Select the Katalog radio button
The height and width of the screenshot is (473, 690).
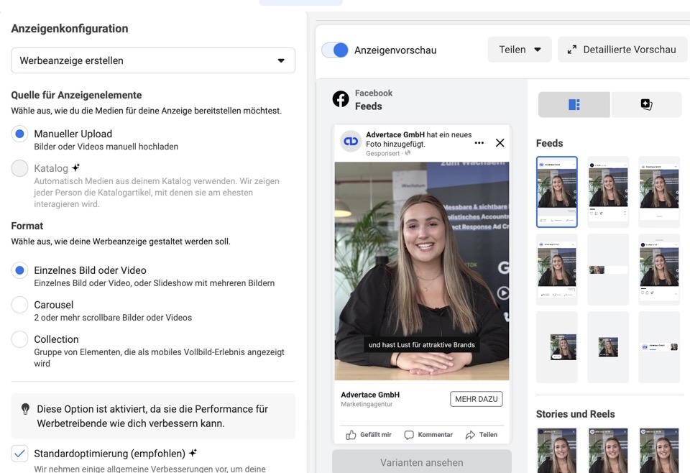(x=20, y=168)
